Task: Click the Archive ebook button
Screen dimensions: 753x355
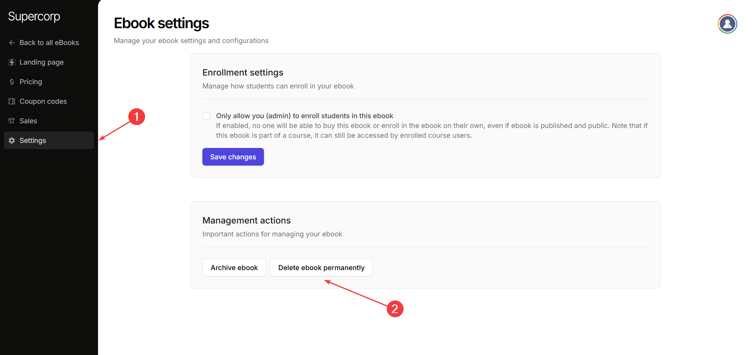Action: point(234,268)
